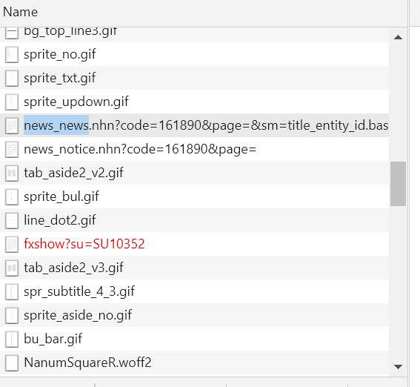This screenshot has height=387, width=420.
Task: Click the image icon beside tab_aside2_v2.gif
Action: tap(12, 173)
